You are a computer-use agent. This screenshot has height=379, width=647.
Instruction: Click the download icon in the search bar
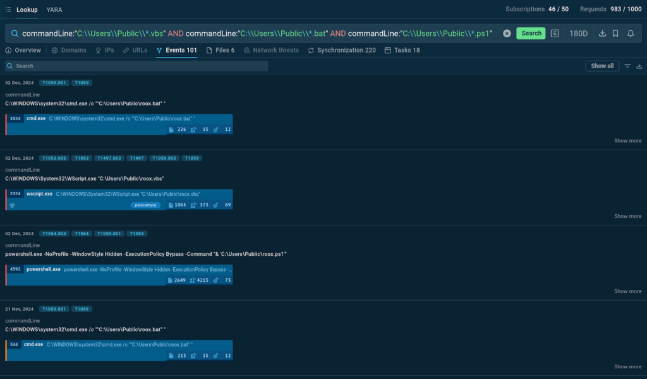point(602,33)
